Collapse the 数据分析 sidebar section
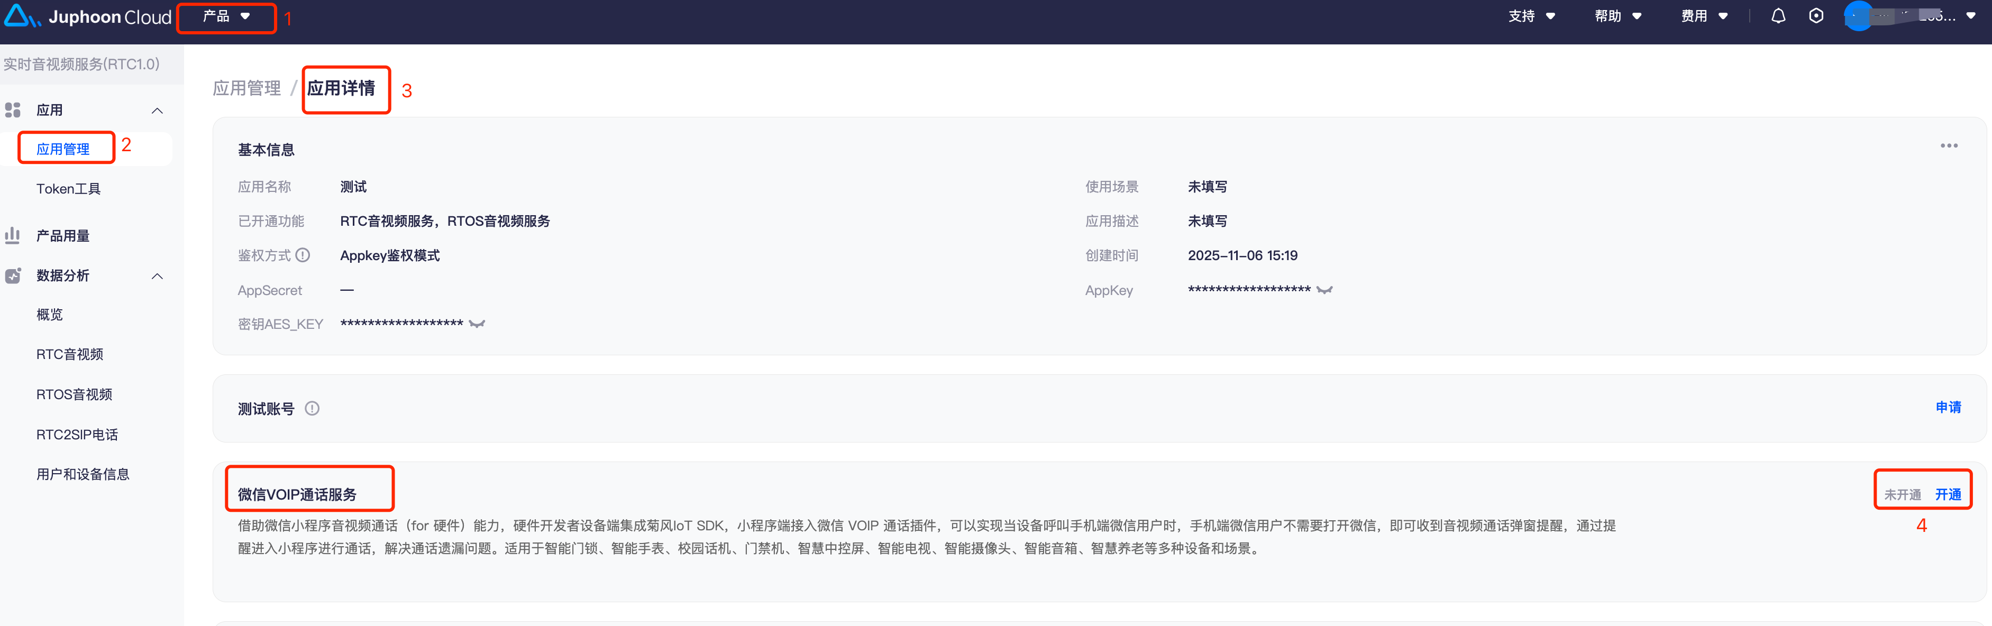The height and width of the screenshot is (626, 1992). [x=158, y=276]
